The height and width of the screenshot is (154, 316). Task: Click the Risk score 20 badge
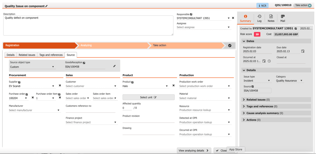257,35
